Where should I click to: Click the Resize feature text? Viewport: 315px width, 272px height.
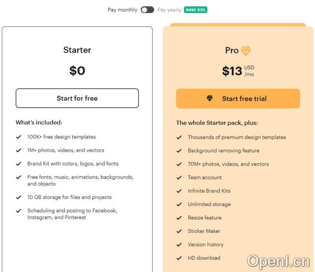205,218
